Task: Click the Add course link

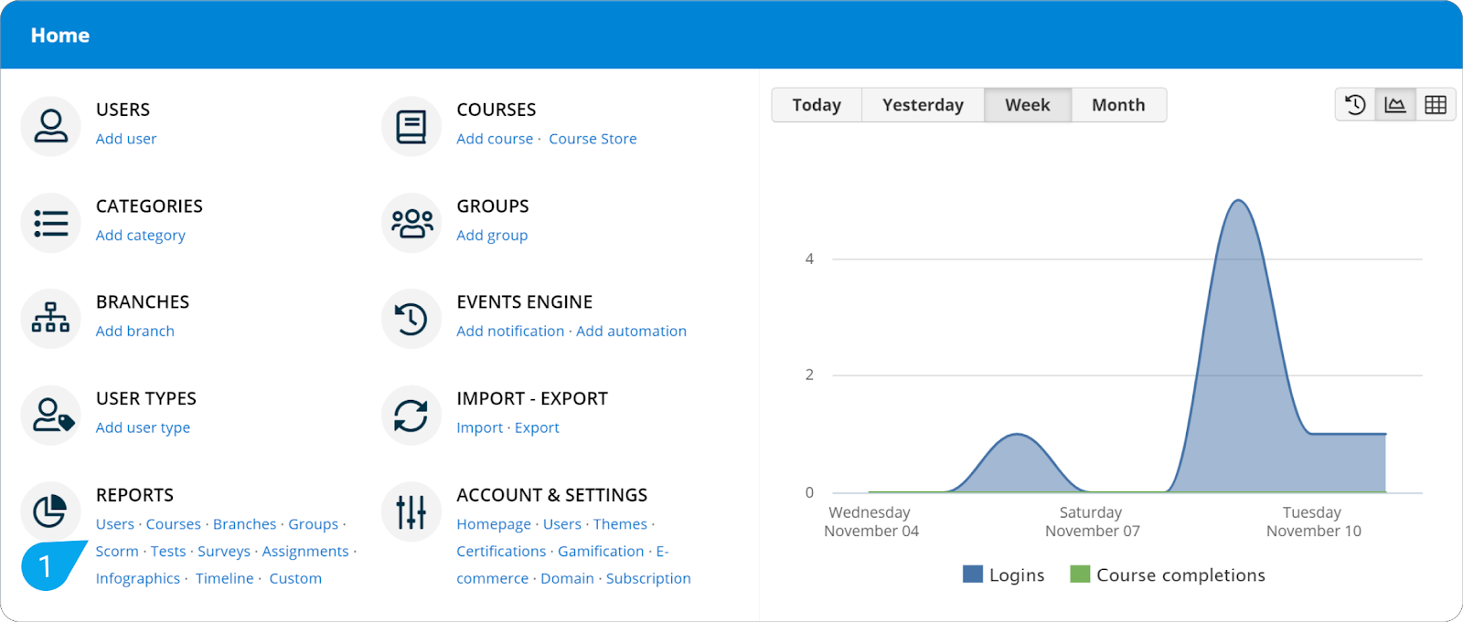Action: pyautogui.click(x=495, y=139)
